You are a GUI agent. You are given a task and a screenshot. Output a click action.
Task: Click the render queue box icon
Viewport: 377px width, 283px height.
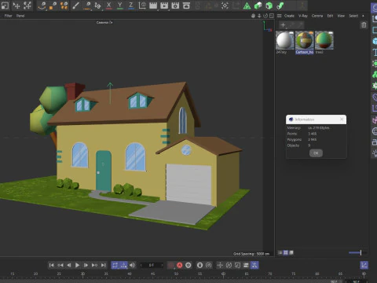pos(186,6)
